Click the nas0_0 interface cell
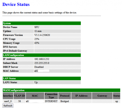The image size is (122, 108). (x=8, y=101)
